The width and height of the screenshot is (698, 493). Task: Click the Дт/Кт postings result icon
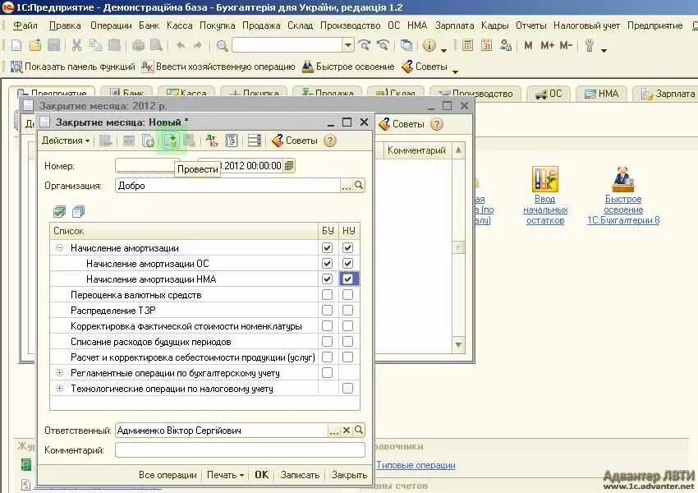point(212,141)
